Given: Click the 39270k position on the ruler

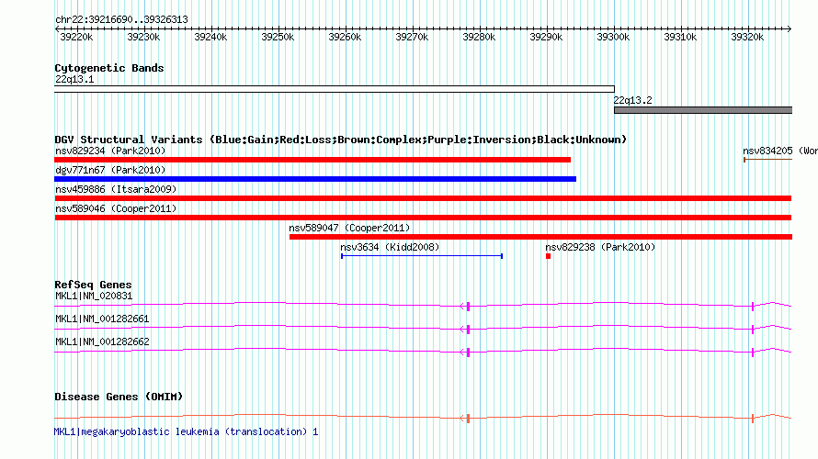Looking at the screenshot, I should click(412, 37).
